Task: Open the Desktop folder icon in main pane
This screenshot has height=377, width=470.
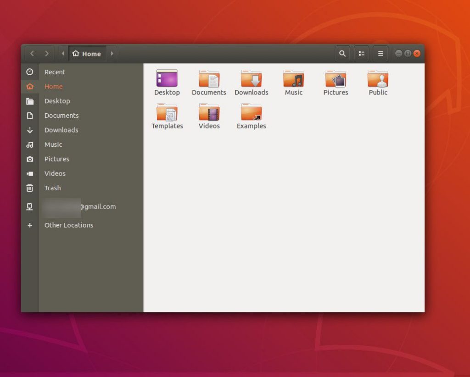Action: click(167, 78)
